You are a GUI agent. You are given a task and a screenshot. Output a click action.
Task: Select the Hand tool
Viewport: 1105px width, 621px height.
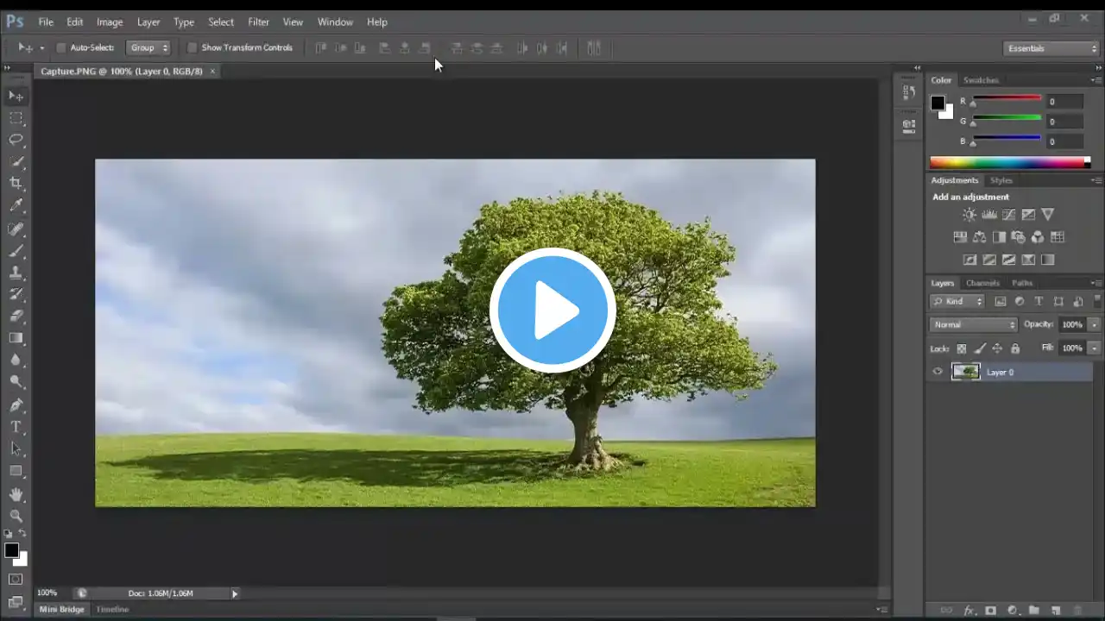(16, 494)
